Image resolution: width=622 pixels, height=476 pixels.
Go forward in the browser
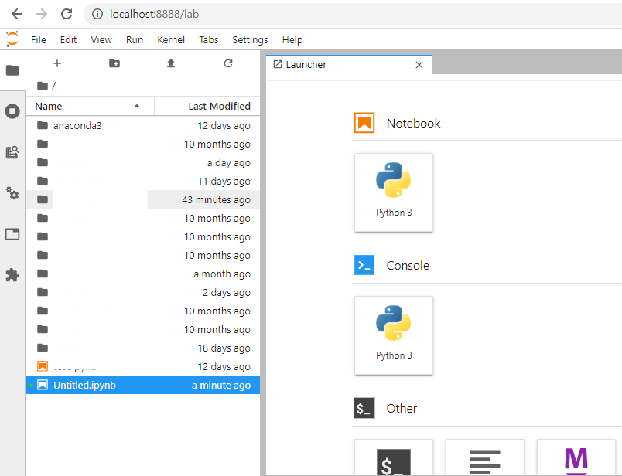(42, 14)
